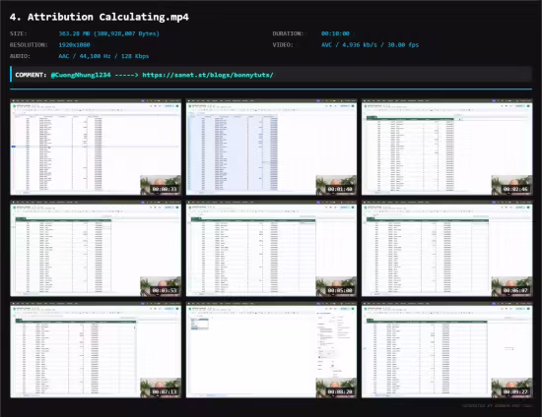The image size is (542, 417).
Task: Click the COMMENT: label
Action: [x=31, y=75]
